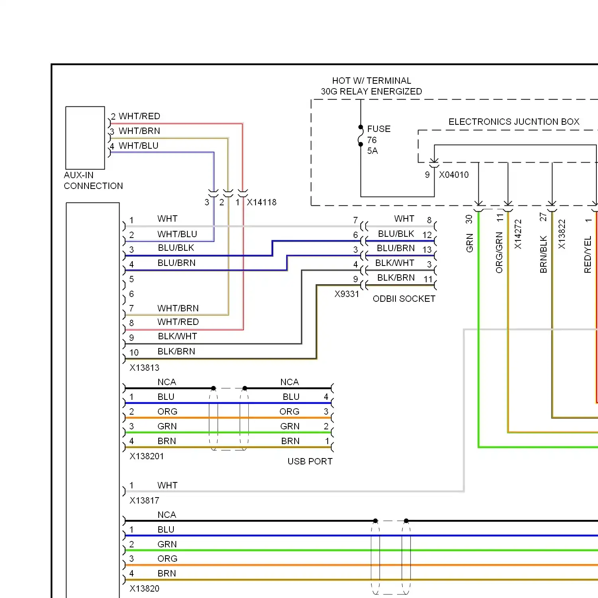The height and width of the screenshot is (598, 598).
Task: Click 'WHT' at X13813 pin 1
Action: 167,218
